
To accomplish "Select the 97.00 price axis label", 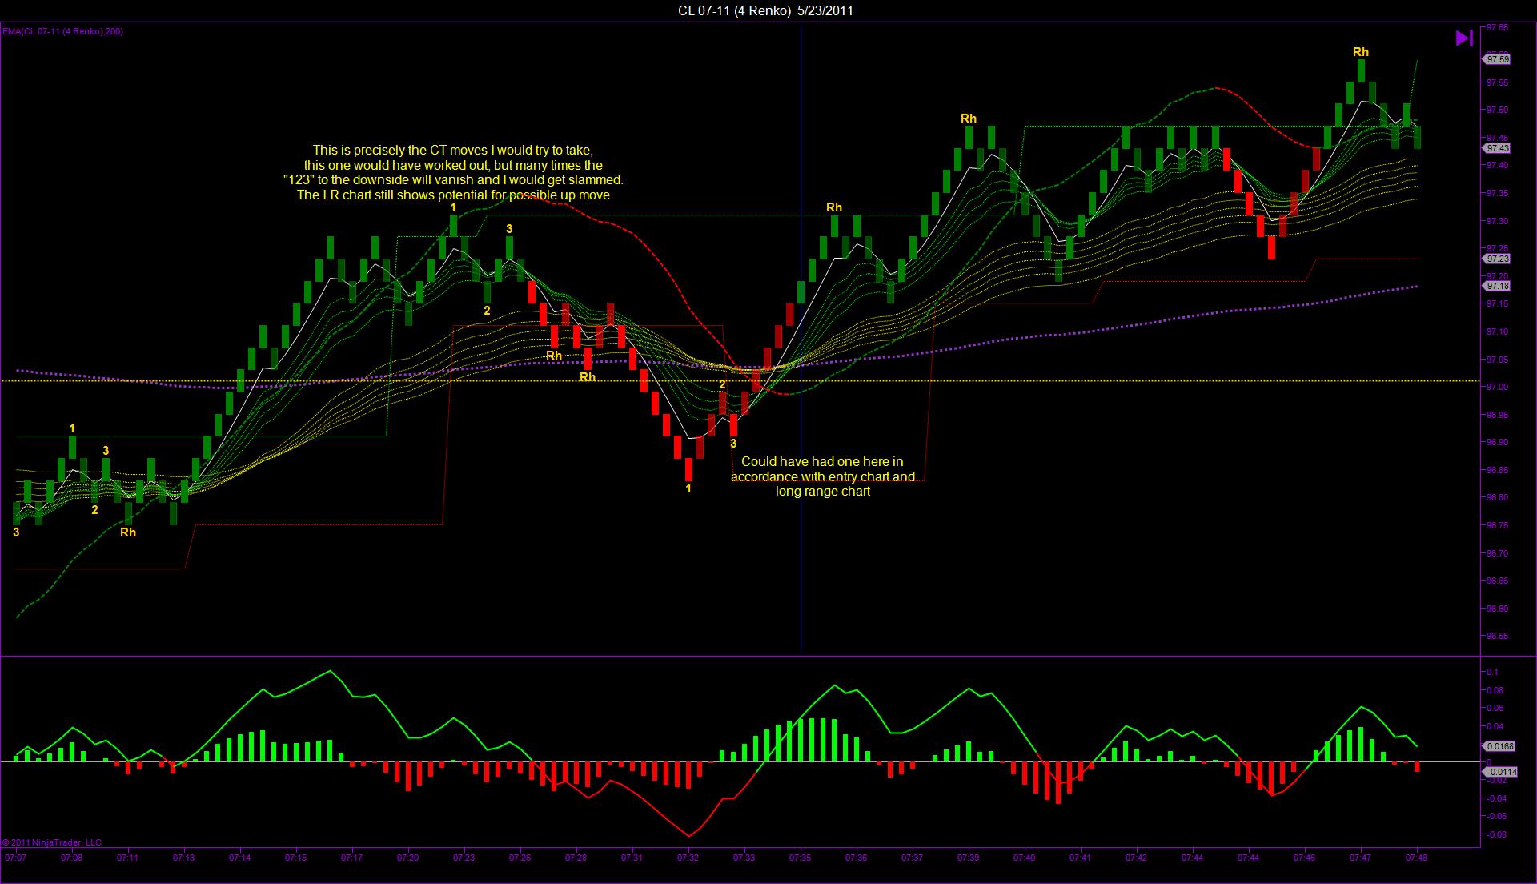I will click(x=1498, y=387).
